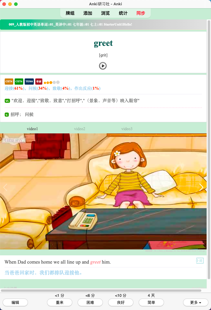Click the red 考研 tag badge
211x310 pixels.
[x=39, y=81]
